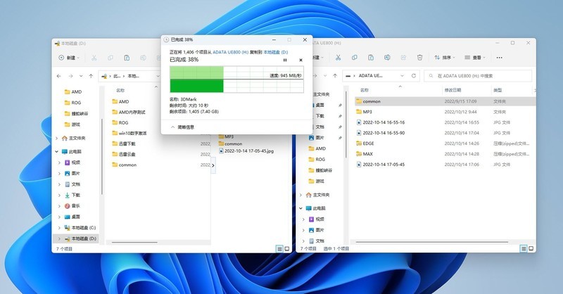Open the See more (...) menu in ADATA window

click(x=499, y=58)
